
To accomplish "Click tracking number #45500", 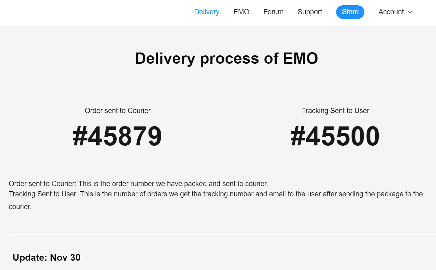I will (335, 136).
